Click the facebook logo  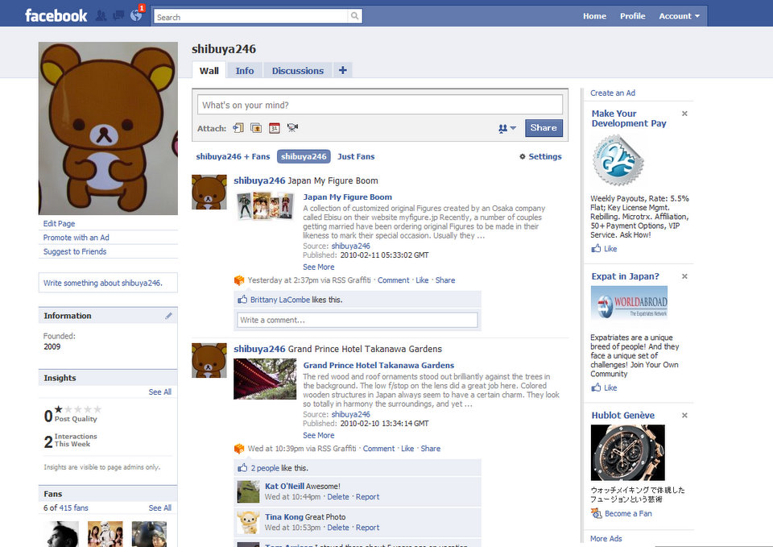56,16
